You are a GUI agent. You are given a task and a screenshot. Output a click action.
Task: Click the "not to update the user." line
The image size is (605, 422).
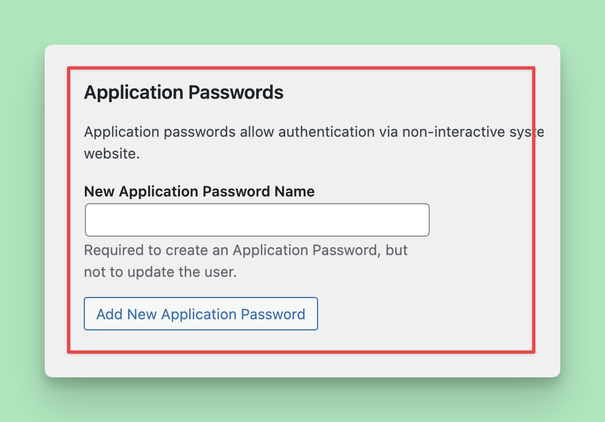pos(161,273)
